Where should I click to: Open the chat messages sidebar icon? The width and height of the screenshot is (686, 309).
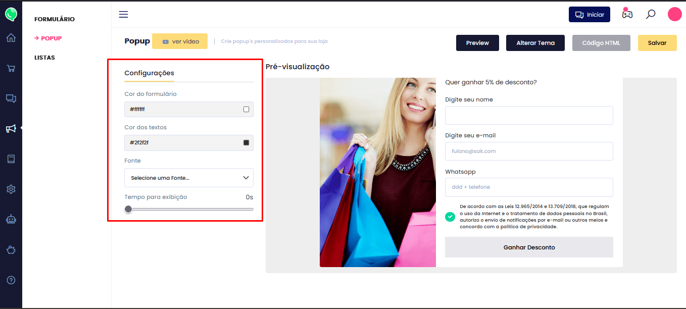(x=11, y=98)
